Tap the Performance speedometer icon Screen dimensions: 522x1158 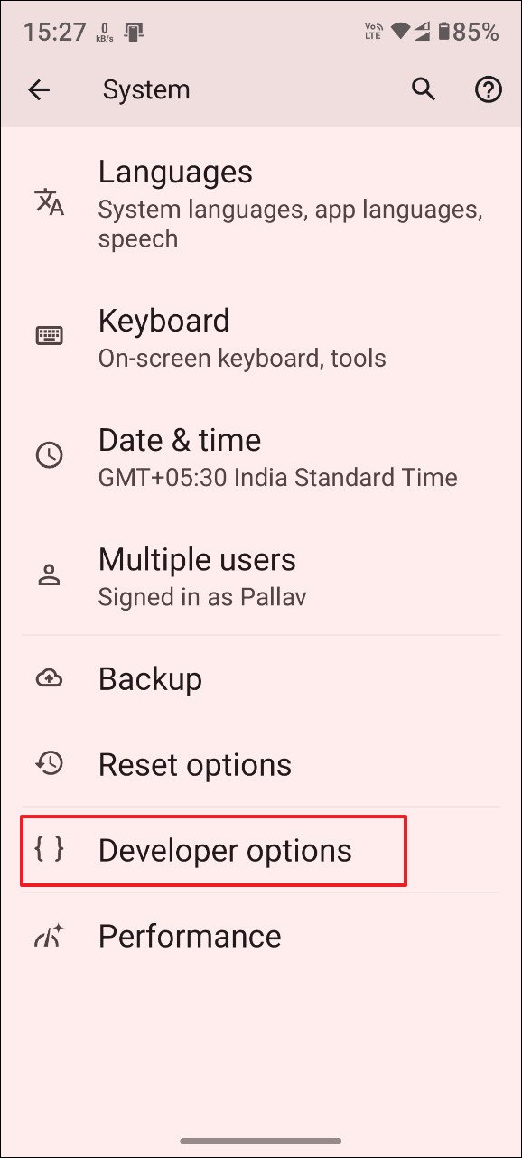tap(48, 936)
